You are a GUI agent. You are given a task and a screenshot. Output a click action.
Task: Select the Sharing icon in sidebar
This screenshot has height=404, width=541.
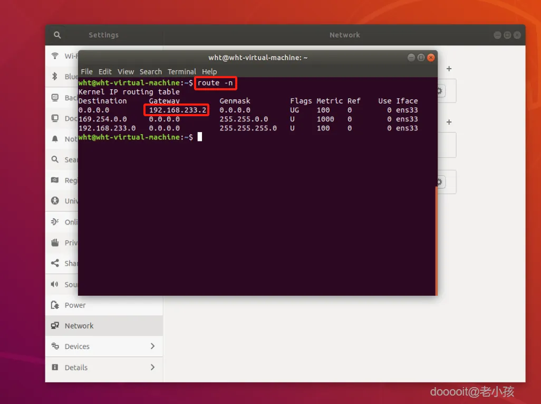click(x=55, y=264)
